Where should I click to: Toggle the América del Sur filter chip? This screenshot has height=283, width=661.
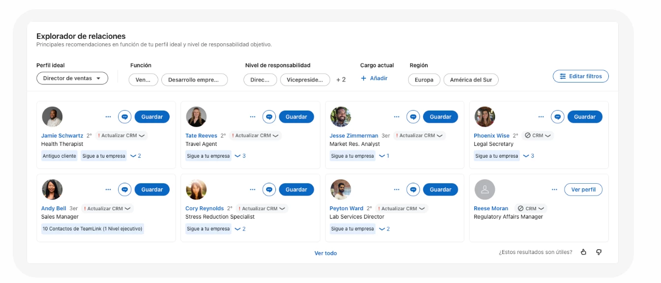tap(471, 80)
